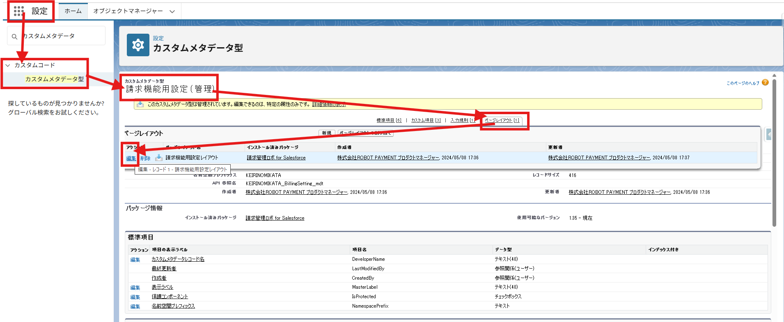Screen dimensions: 784x322
Task: Click the orange help question mark icon
Action: pos(765,83)
